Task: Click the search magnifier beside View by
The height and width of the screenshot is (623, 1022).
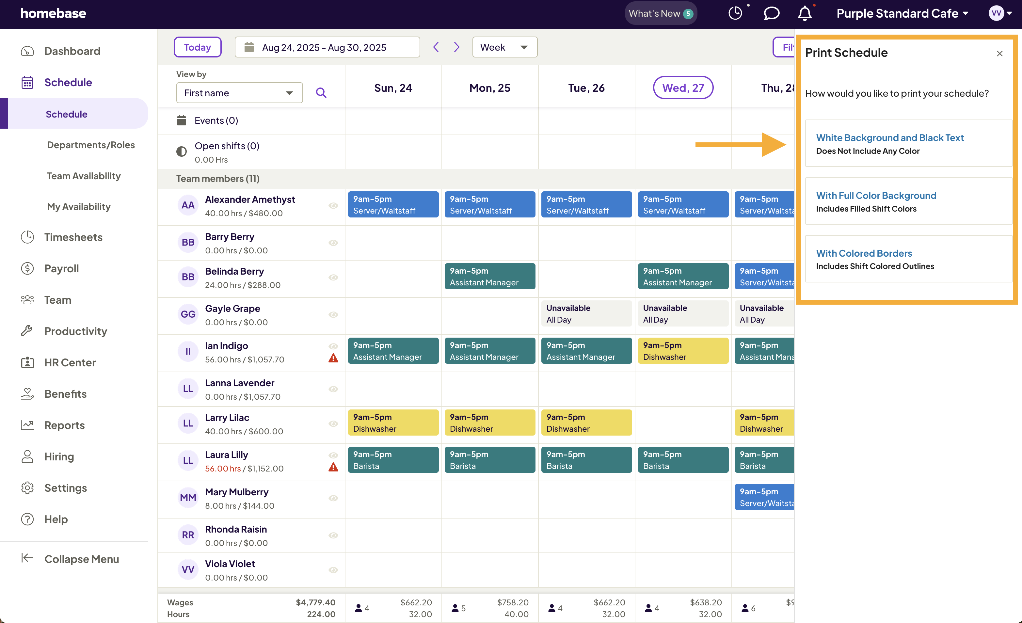Action: (x=321, y=92)
